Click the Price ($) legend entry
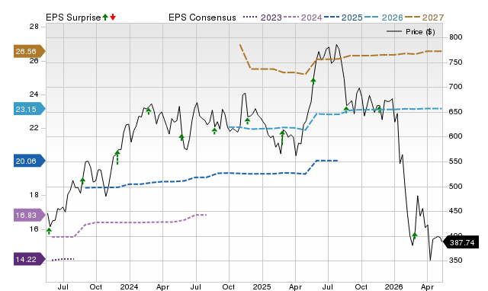The width and height of the screenshot is (488, 291). [x=411, y=32]
